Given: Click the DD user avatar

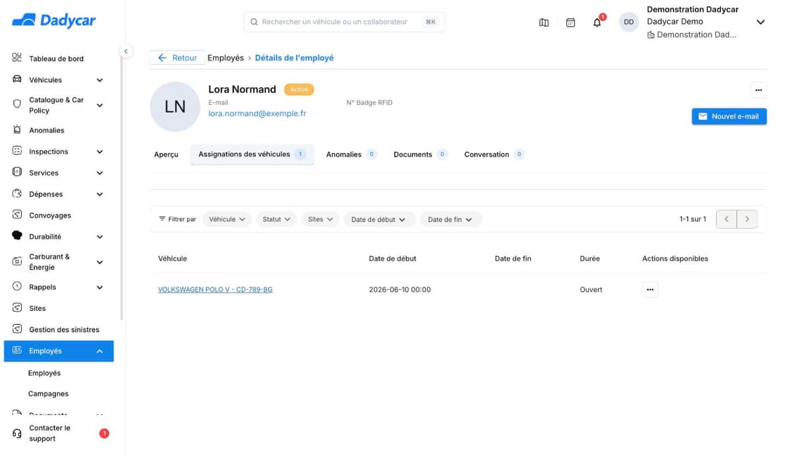Looking at the screenshot, I should (x=629, y=22).
